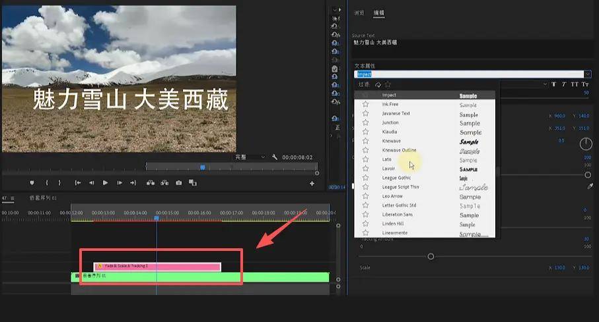Step forward one frame
The image size is (599, 322).
pos(120,183)
